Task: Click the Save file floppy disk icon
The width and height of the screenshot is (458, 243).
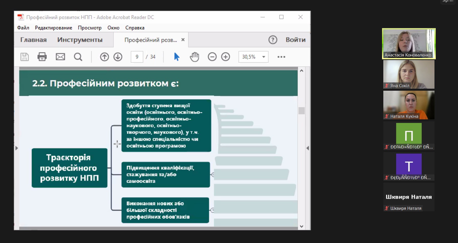Action: pyautogui.click(x=25, y=57)
